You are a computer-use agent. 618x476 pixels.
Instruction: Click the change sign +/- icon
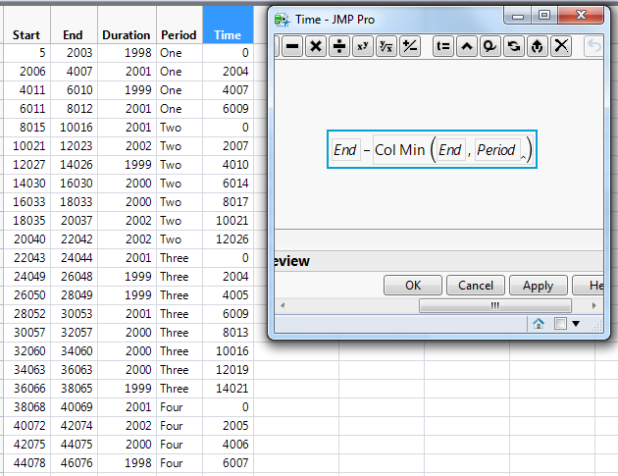410,46
